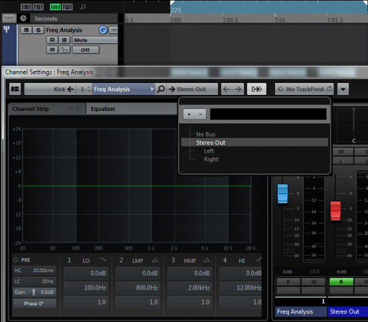Image resolution: width=368 pixels, height=322 pixels.
Task: Enable Write automation on the Freq Analysis track
Action: (64, 40)
